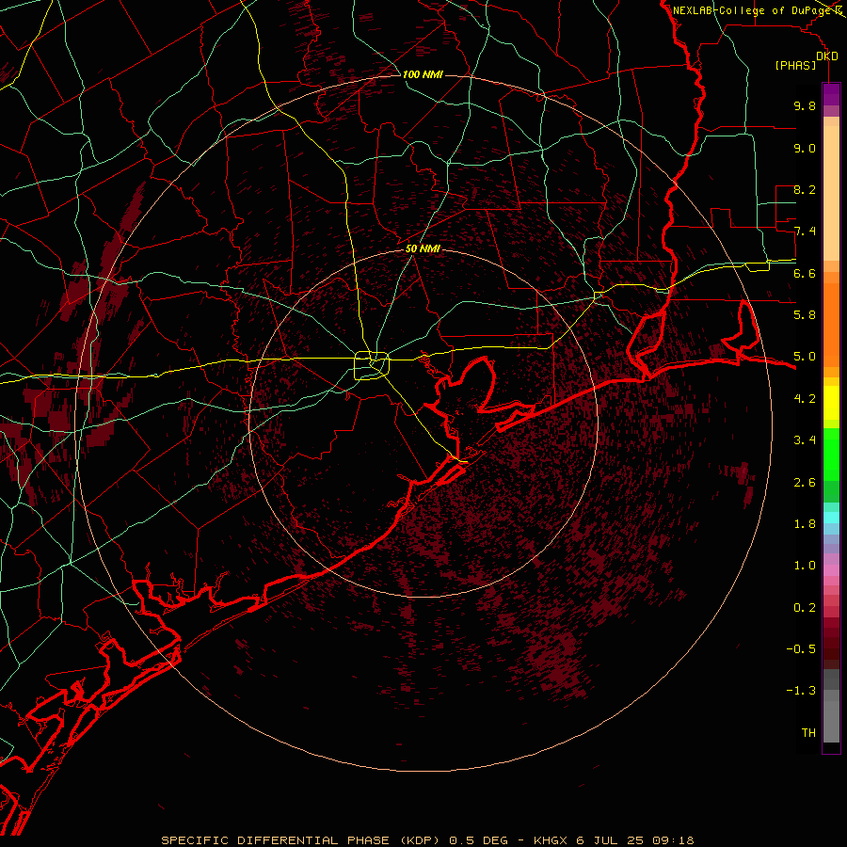Click the -0.5 value on the scale
Screen dimensions: 847x847
tap(801, 649)
